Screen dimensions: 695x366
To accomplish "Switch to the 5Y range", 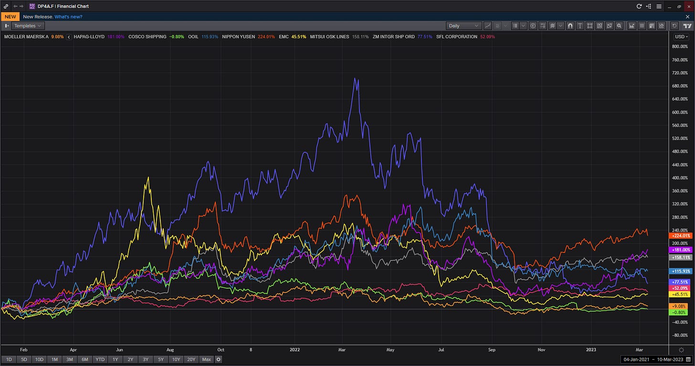I will tap(161, 359).
